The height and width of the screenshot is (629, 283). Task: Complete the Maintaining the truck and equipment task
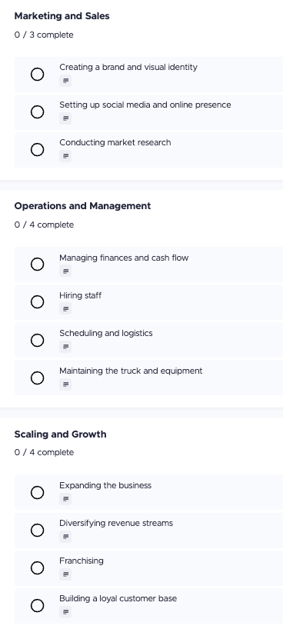pyautogui.click(x=38, y=378)
